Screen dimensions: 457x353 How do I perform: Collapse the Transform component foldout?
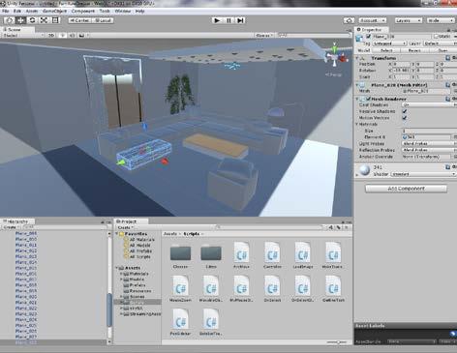[x=357, y=58]
